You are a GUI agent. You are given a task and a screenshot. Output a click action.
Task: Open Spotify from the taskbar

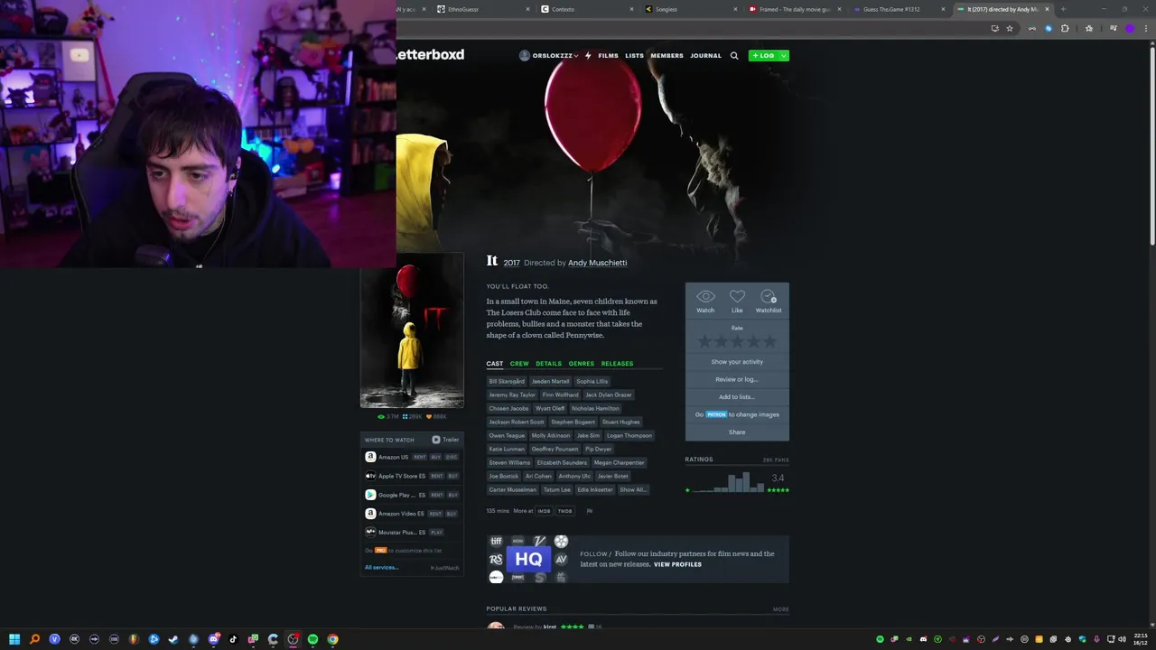pyautogui.click(x=312, y=639)
